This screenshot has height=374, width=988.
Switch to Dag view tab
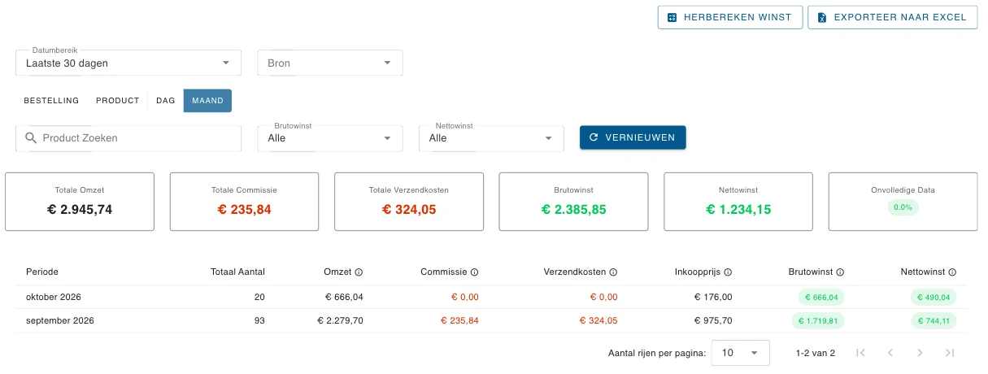166,101
